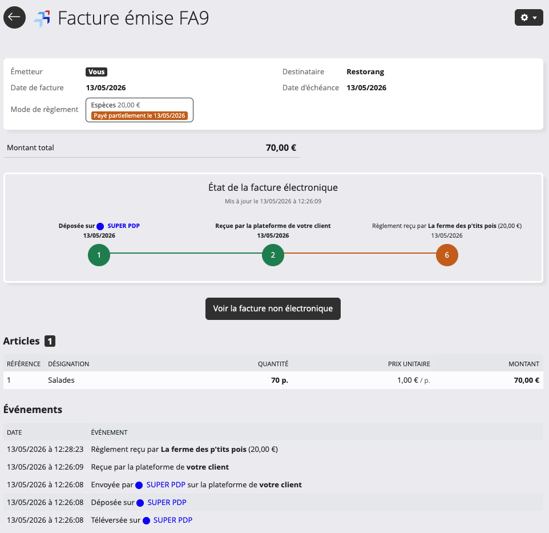
Task: Click the invoice logo icon beside title
Action: pos(42,18)
